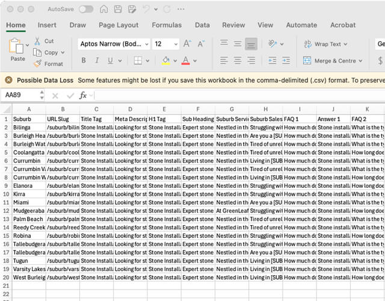Expand the Merge & Centre dropdown arrow

360,61
